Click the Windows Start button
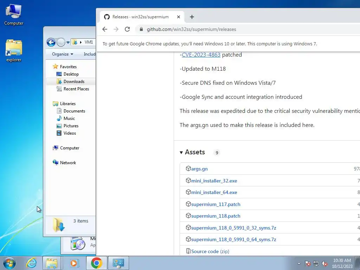The height and width of the screenshot is (270, 360). click(x=9, y=263)
